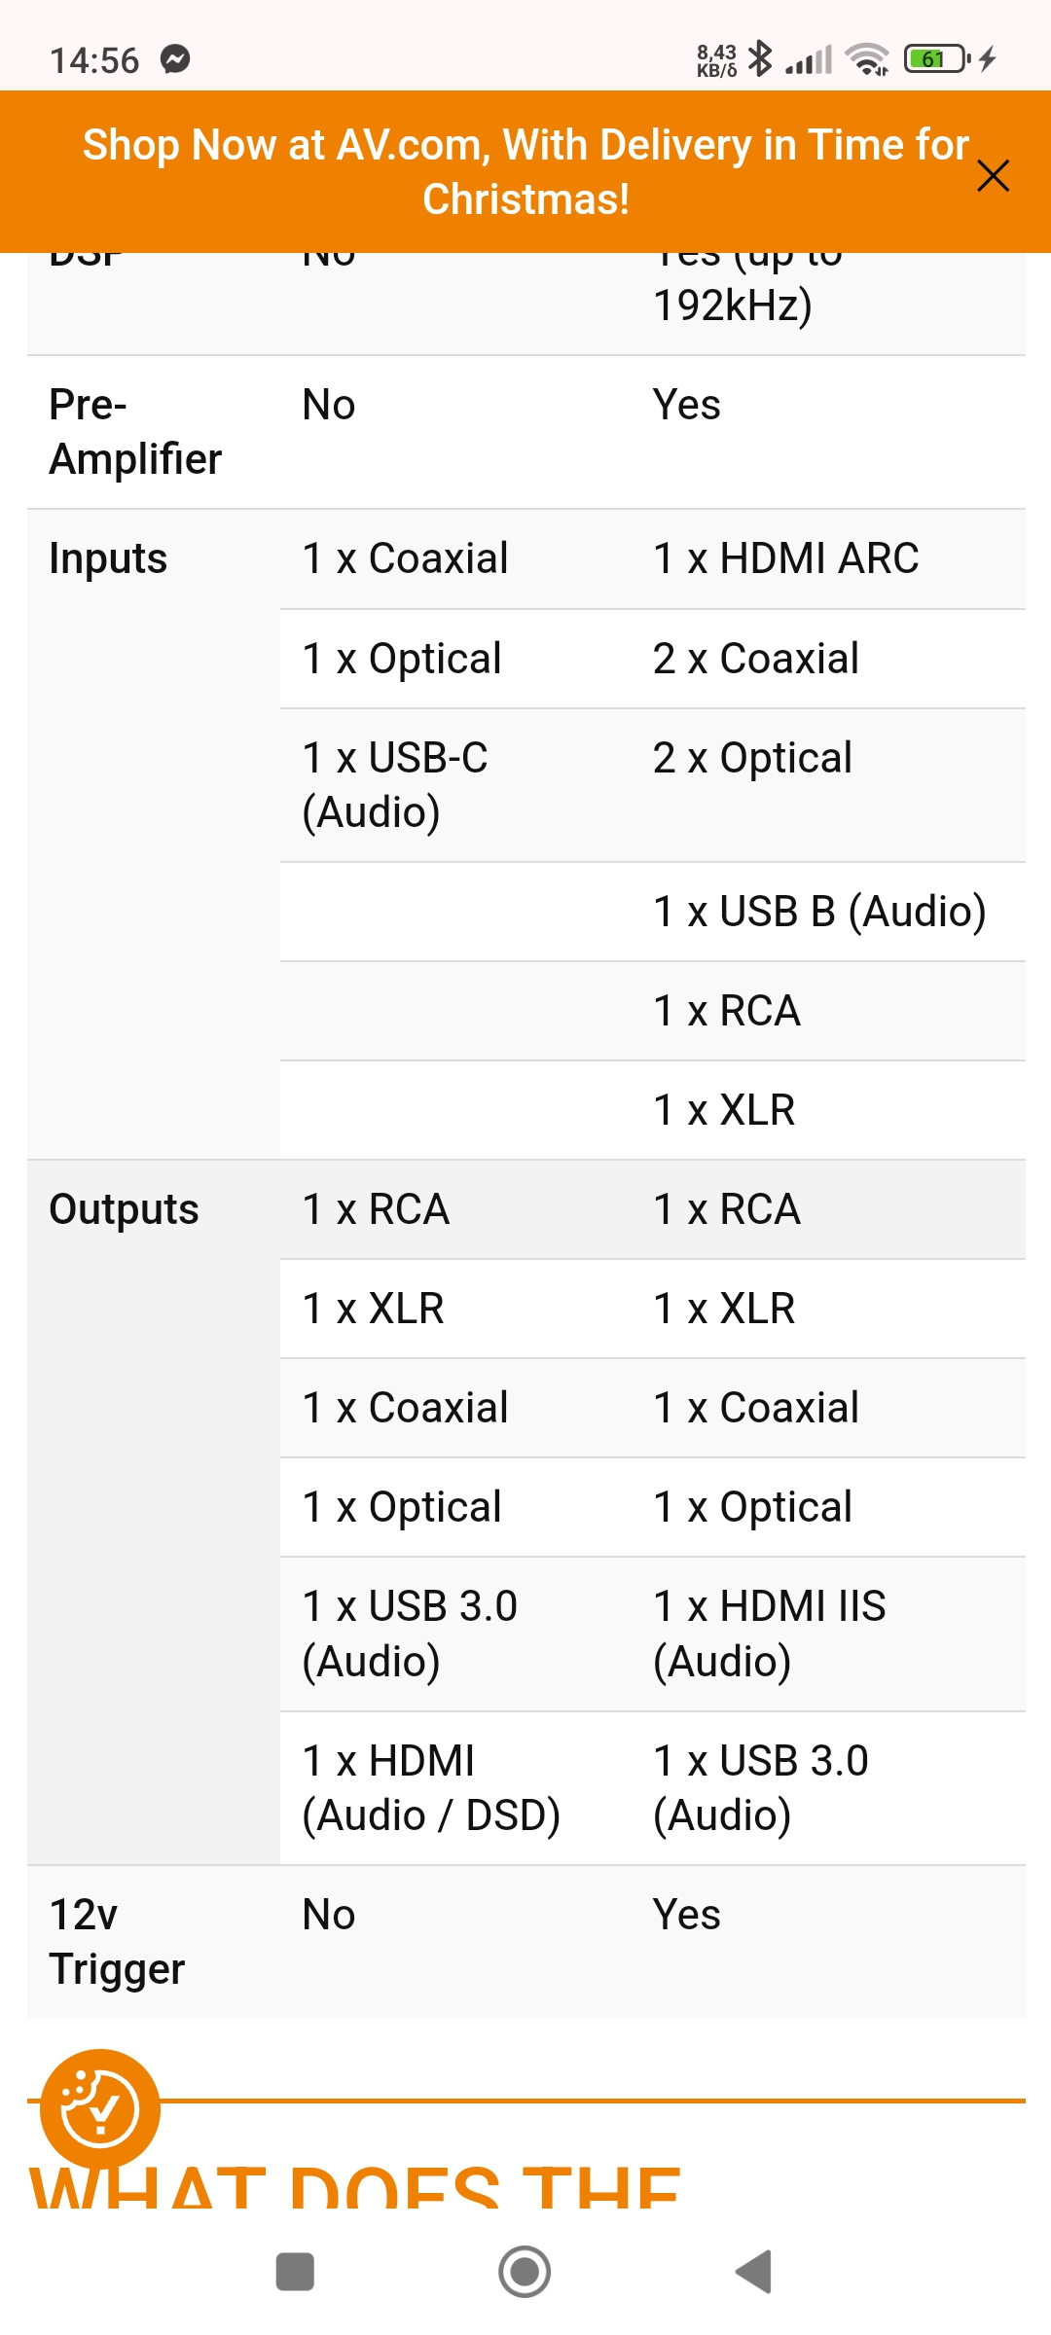Tap the cookie preferences icon
Image resolution: width=1051 pixels, height=2335 pixels.
[99, 2109]
